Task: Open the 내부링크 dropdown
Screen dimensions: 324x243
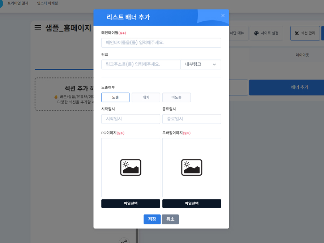Action: pos(201,64)
